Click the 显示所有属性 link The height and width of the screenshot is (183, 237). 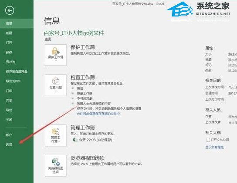click(214, 147)
